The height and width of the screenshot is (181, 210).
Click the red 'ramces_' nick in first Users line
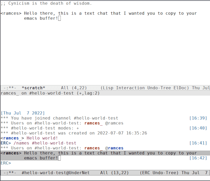click(93, 123)
